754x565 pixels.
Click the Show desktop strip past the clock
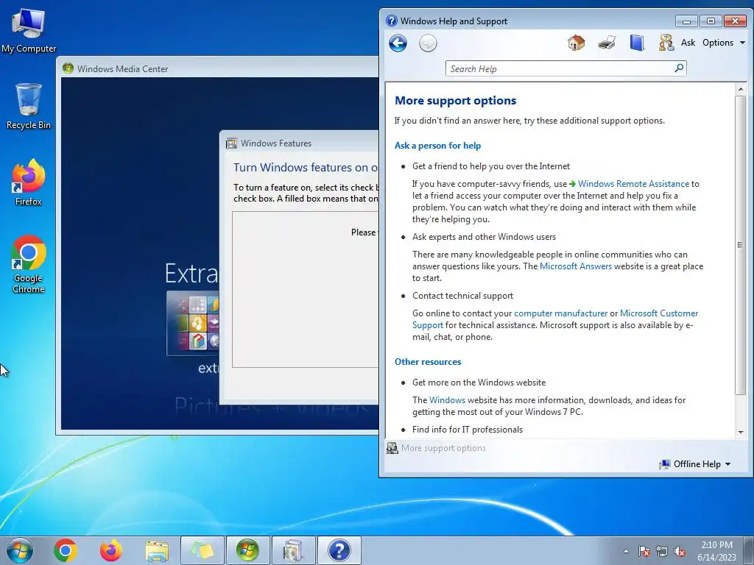click(x=750, y=551)
